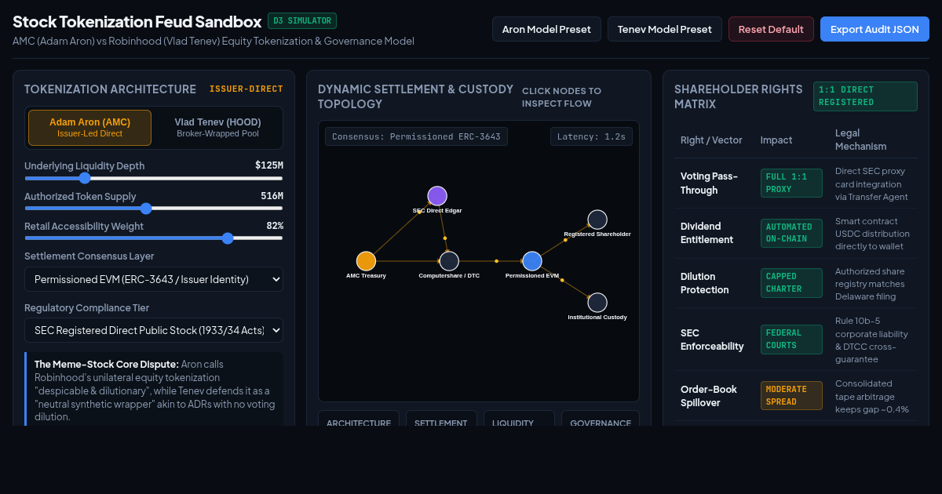Select the Dilution Protection row label
Screen dimensions: 942x494
[x=705, y=283]
